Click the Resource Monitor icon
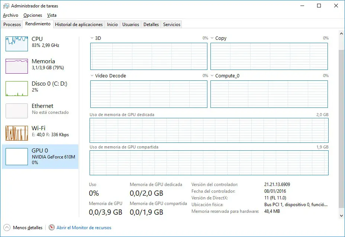The image size is (345, 237). pyautogui.click(x=52, y=227)
